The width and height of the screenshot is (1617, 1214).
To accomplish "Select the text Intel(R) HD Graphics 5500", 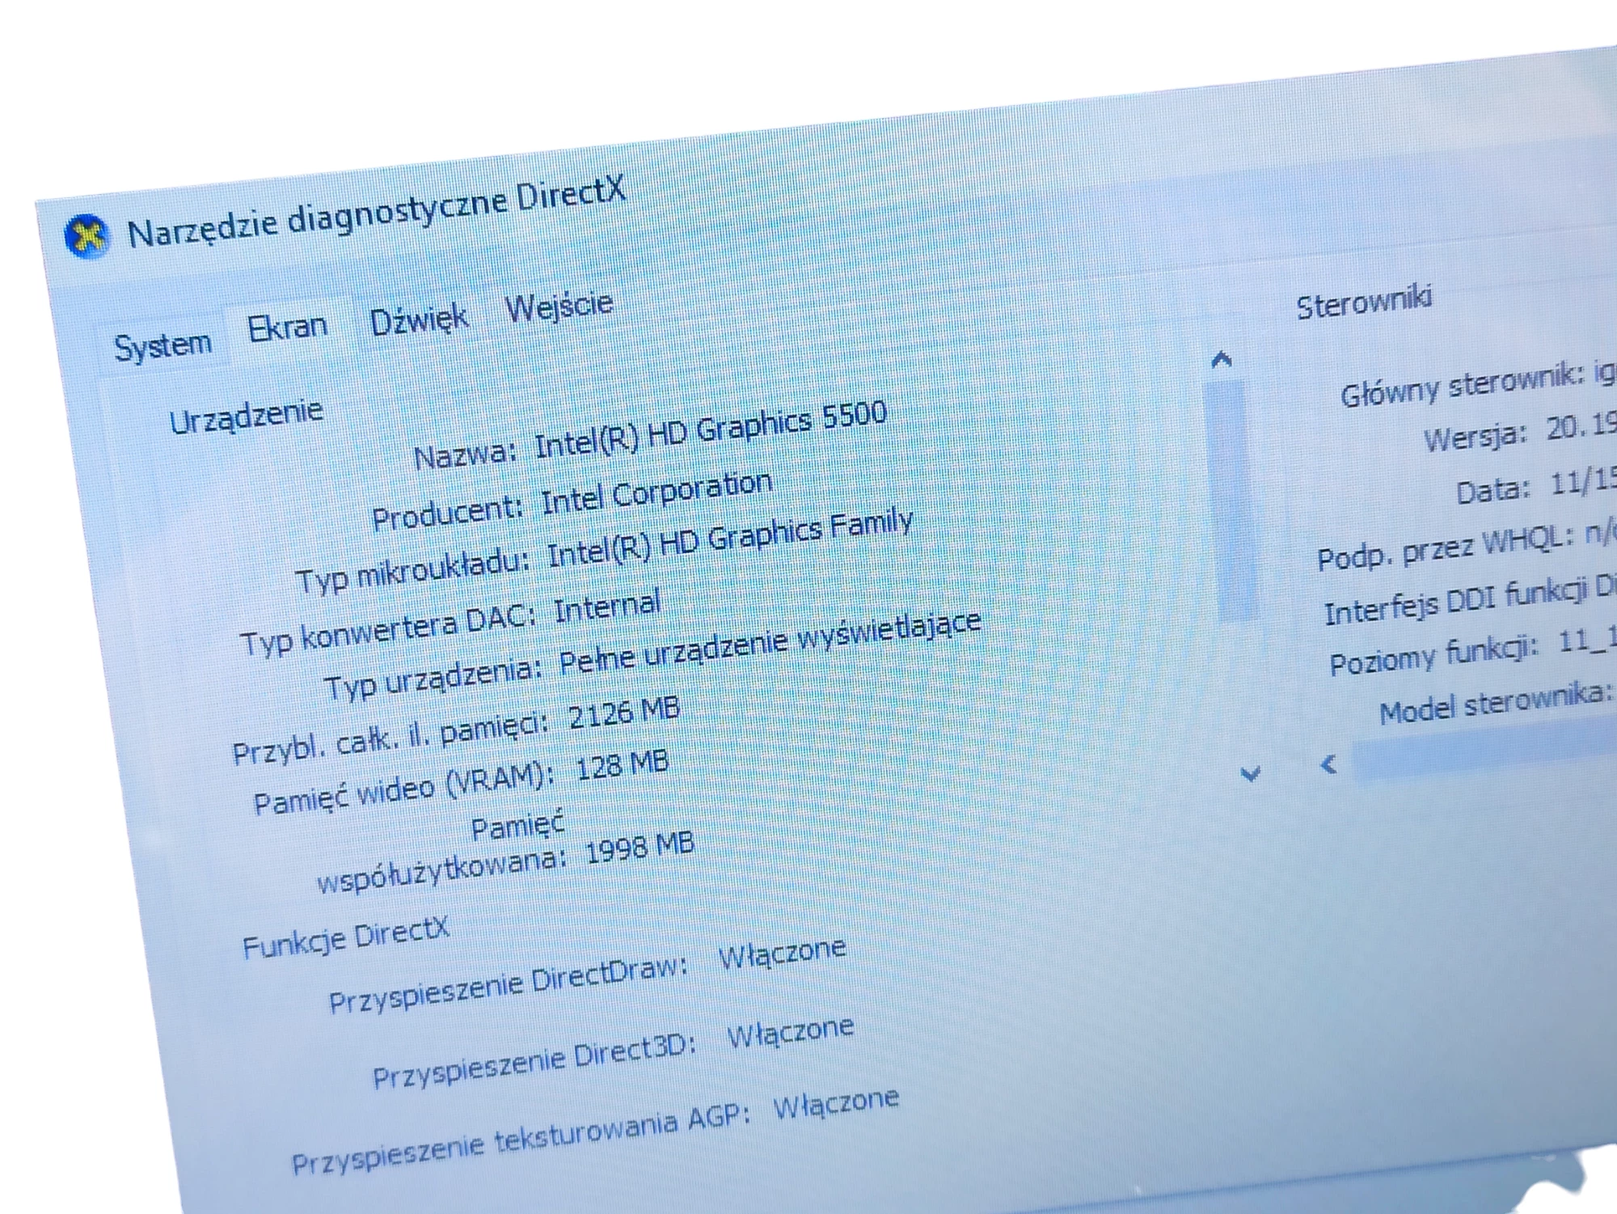I will click(711, 429).
